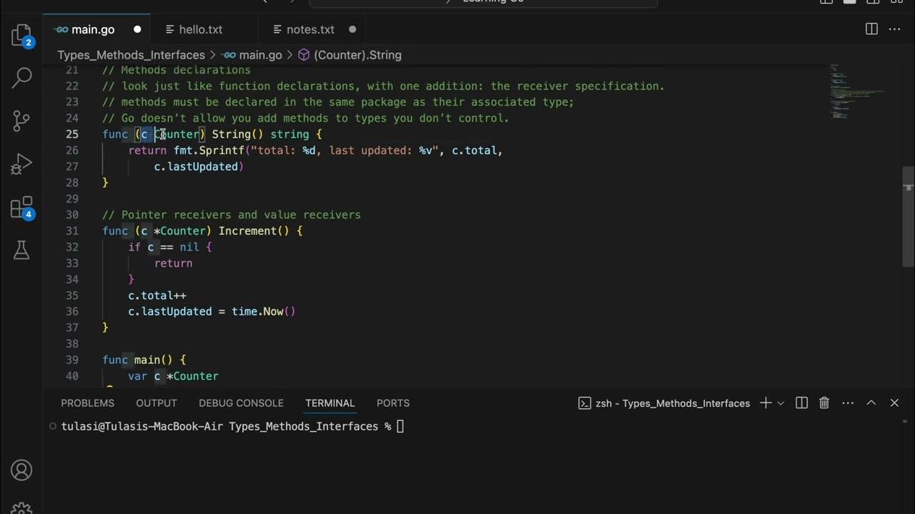Click (Counter).String breadcrumb symbol
This screenshot has width=915, height=514.
(357, 55)
